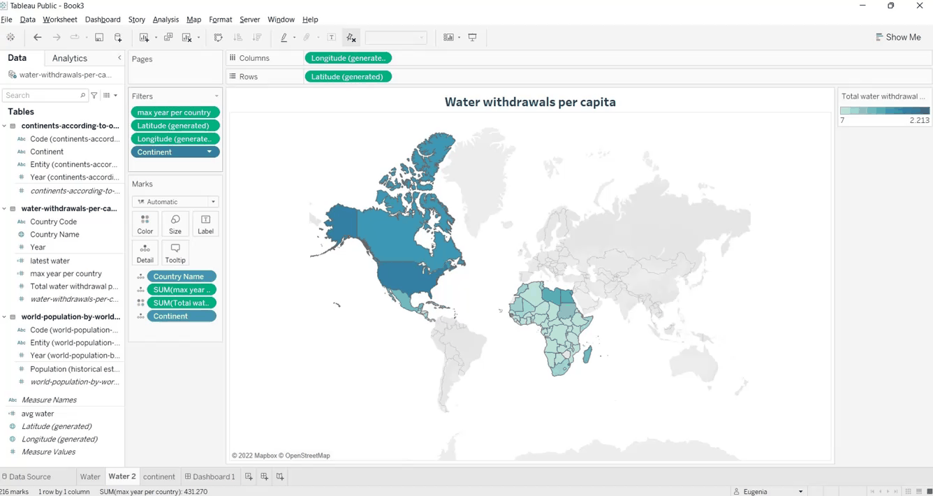
Task: Click the magnifier icon in search box
Action: tap(82, 95)
